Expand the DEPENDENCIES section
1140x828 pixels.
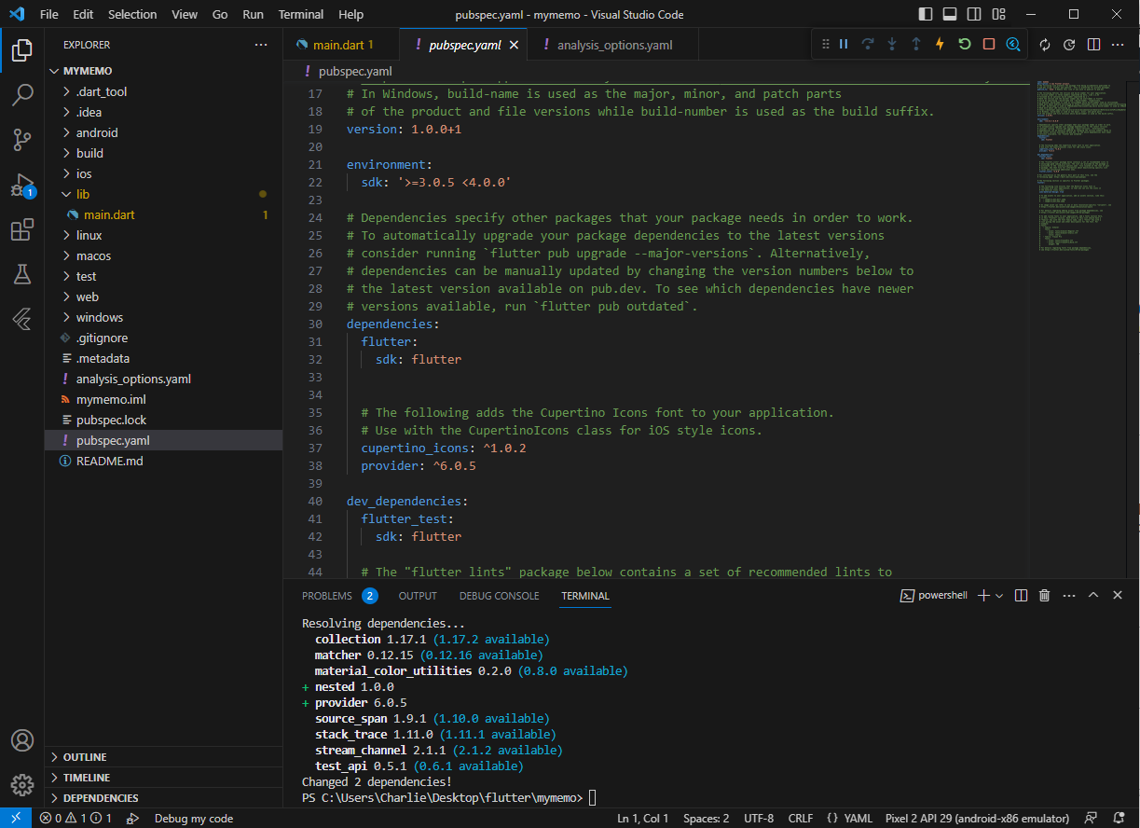click(163, 798)
